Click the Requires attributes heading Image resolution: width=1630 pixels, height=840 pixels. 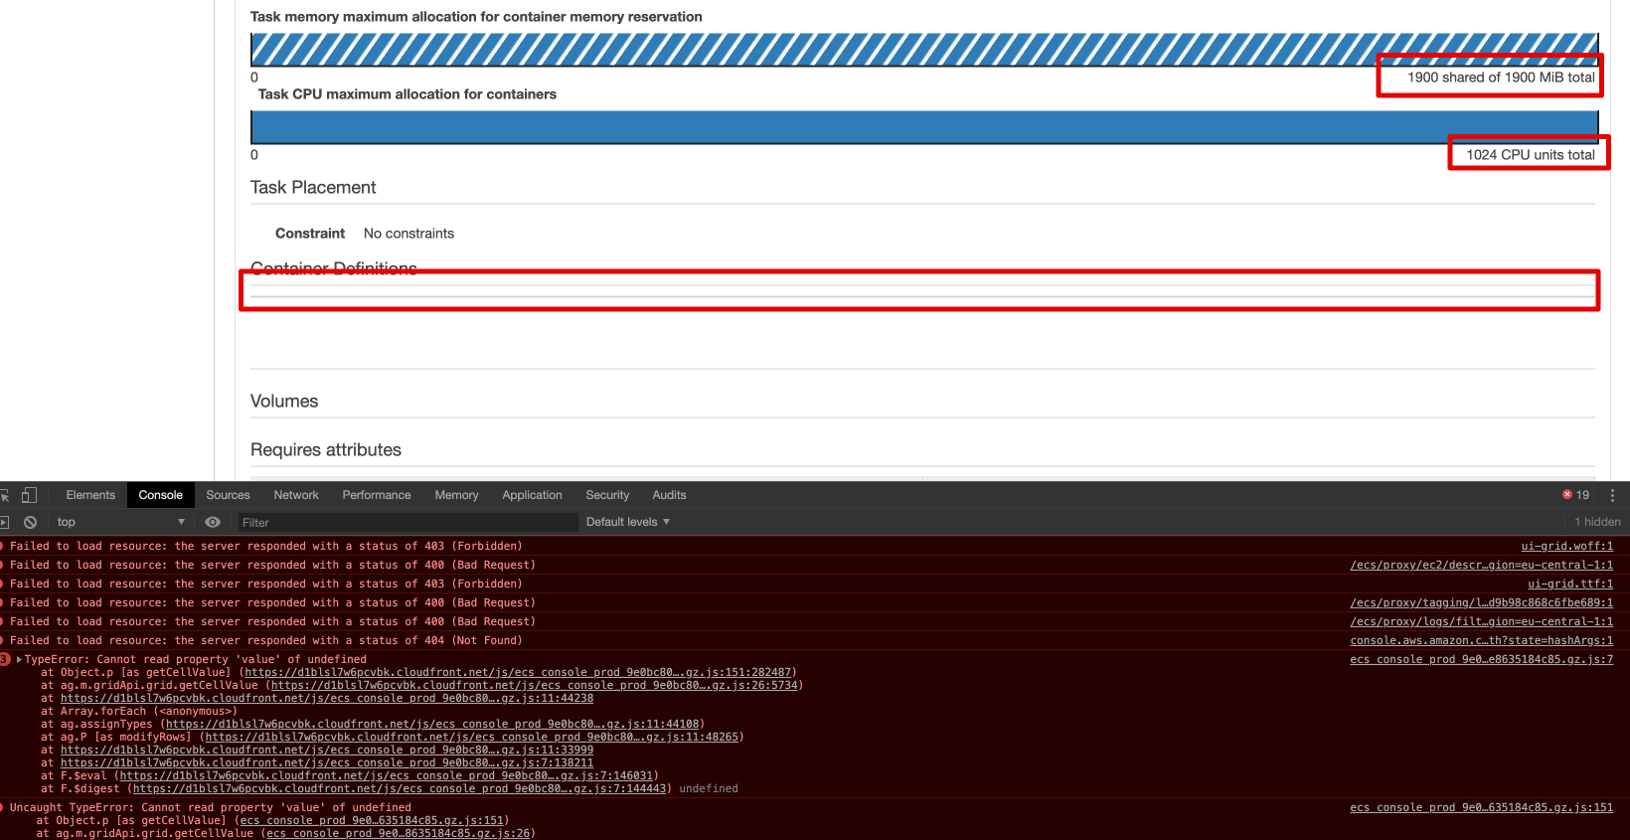click(326, 449)
